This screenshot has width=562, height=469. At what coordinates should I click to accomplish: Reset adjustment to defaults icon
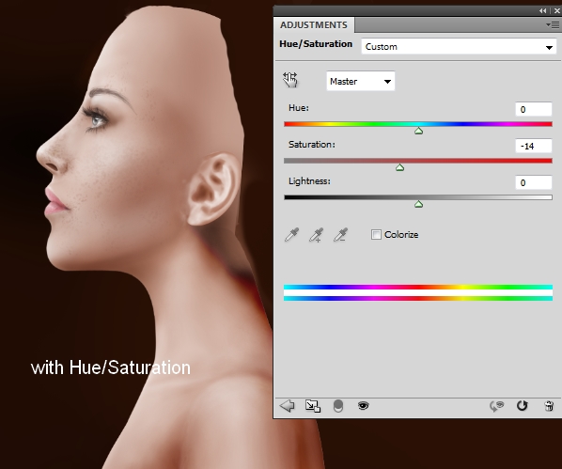tap(523, 405)
